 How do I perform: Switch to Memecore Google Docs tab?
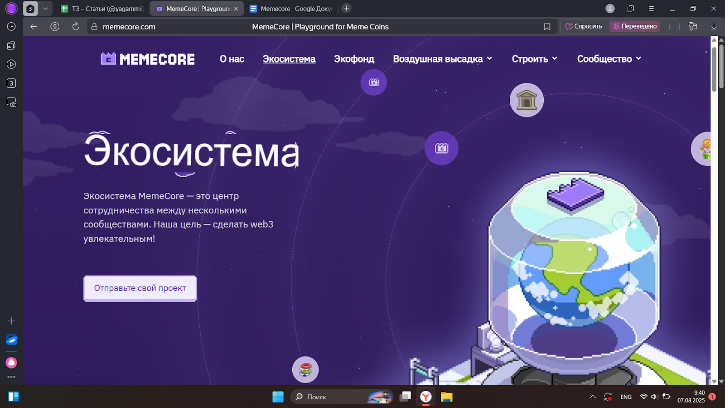(291, 9)
